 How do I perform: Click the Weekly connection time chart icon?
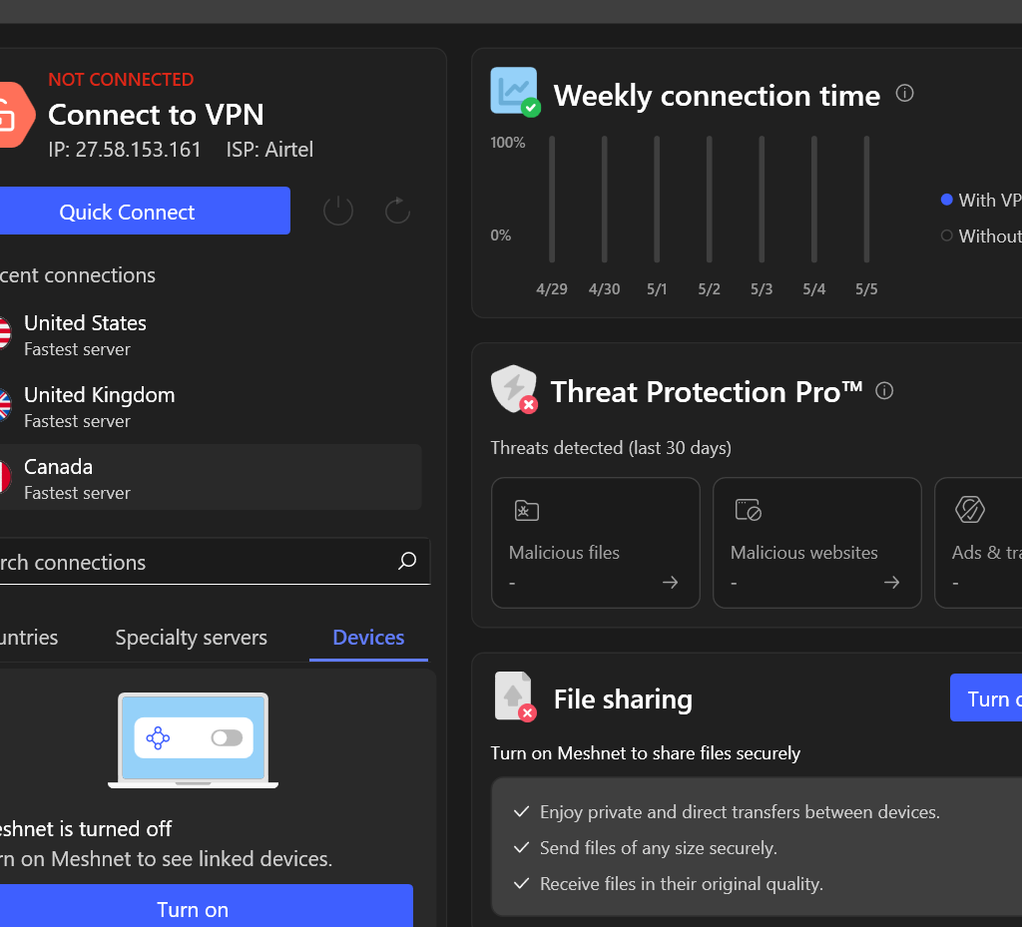513,90
